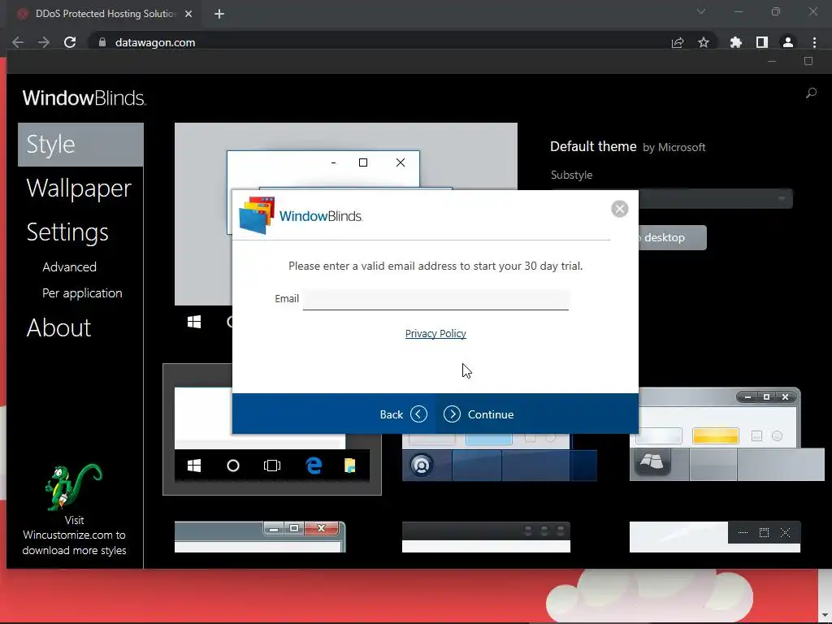
Task: Select the dark title bar style thumbnail
Action: pyautogui.click(x=486, y=536)
